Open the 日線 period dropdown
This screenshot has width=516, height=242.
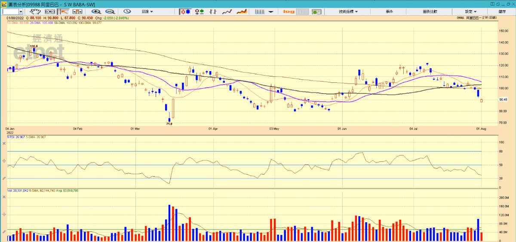tap(147, 12)
